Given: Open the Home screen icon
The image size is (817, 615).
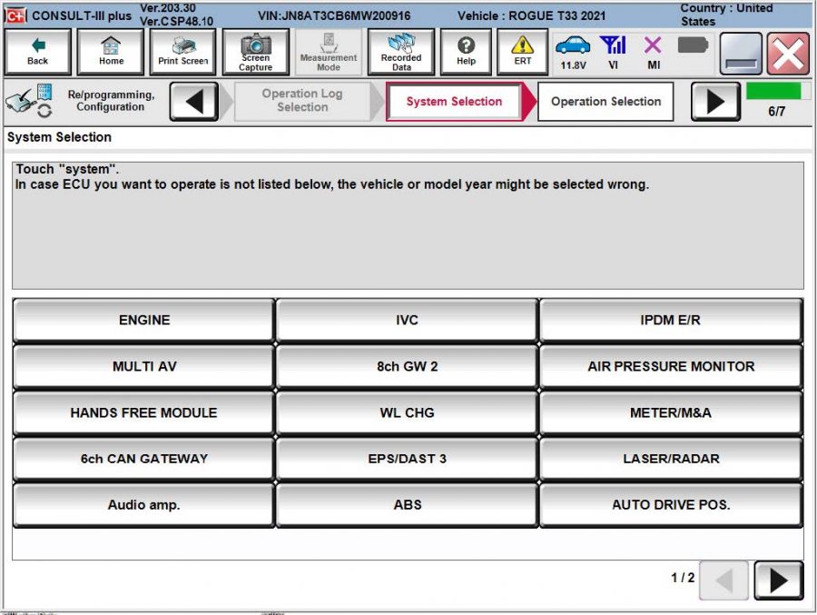Looking at the screenshot, I should click(110, 51).
